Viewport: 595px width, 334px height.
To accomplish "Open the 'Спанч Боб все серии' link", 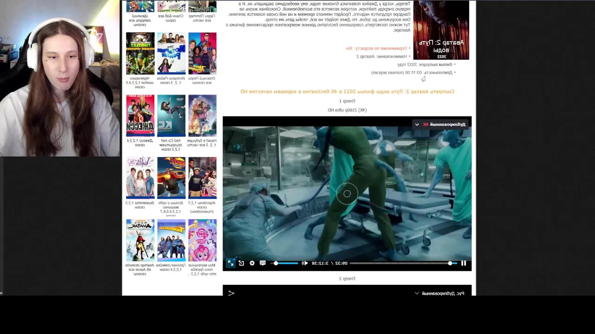I will pos(171,18).
